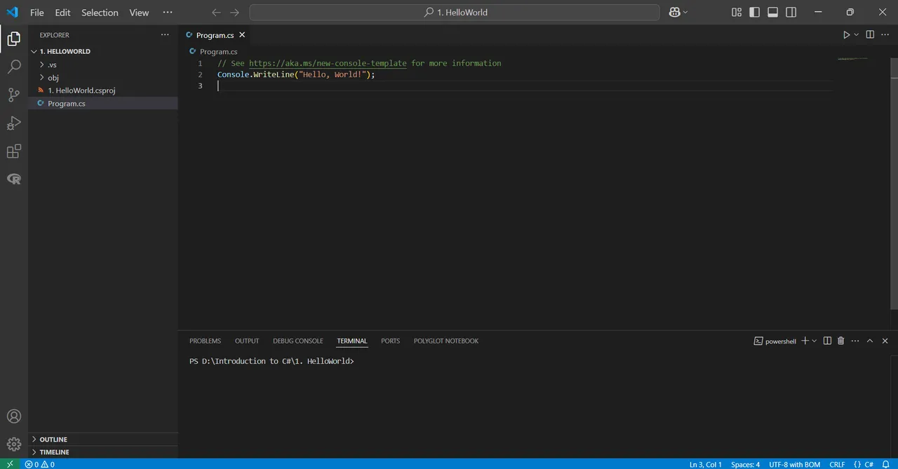Screen dimensions: 898x469
Task: Split the terminal
Action: click(x=827, y=341)
